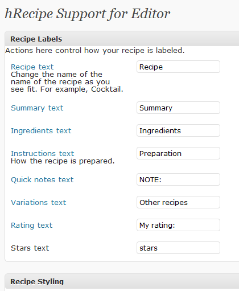The width and height of the screenshot is (239, 291).
Task: Expand the Recipe Styling panel header
Action: [x=122, y=281]
